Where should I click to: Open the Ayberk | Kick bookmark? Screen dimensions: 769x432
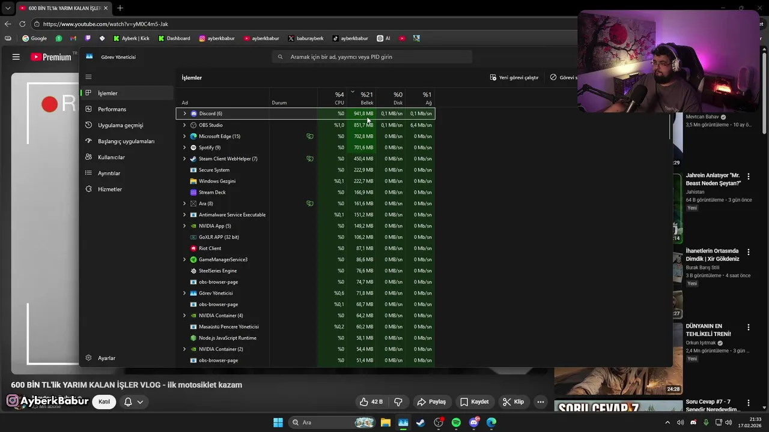click(131, 38)
